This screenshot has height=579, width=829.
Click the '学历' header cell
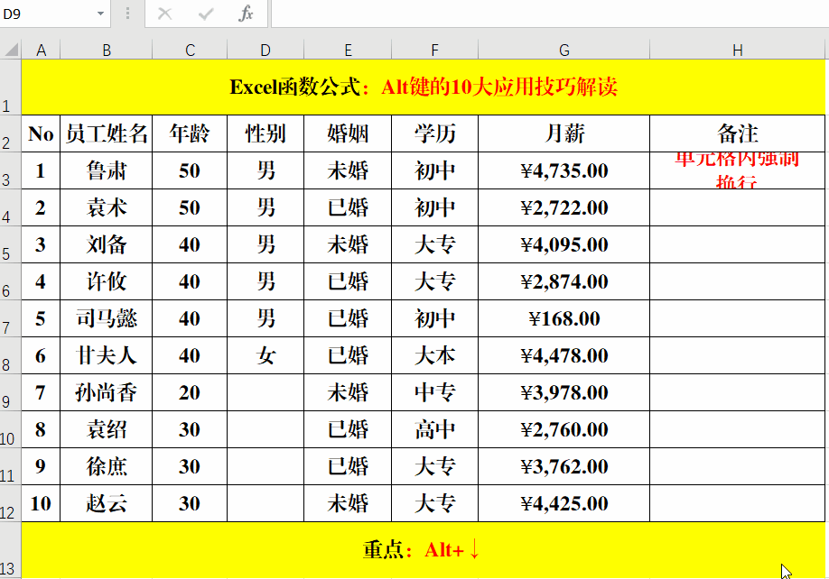[x=434, y=133]
